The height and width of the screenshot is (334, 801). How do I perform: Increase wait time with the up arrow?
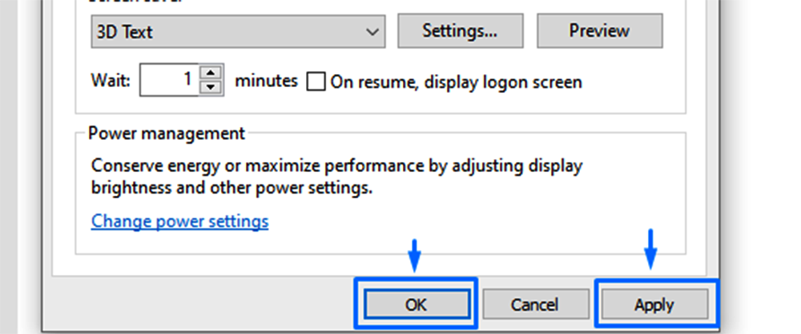coord(211,74)
